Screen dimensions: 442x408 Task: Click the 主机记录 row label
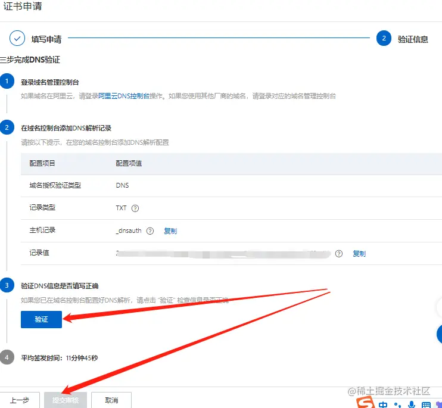click(42, 230)
